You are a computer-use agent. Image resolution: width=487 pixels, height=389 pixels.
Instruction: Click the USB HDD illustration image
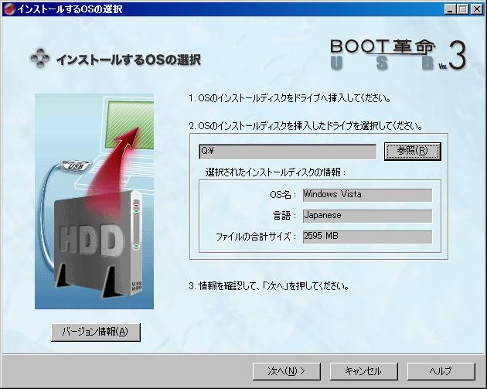tap(94, 201)
